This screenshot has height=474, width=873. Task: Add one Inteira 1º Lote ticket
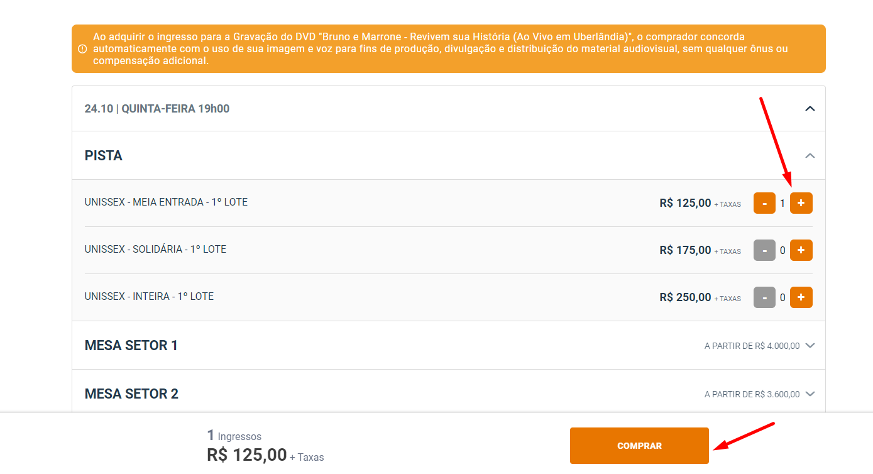coord(801,297)
